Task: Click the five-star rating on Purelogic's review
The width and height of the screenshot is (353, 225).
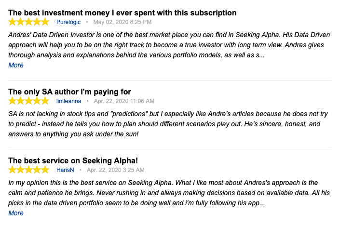Action: (x=29, y=22)
